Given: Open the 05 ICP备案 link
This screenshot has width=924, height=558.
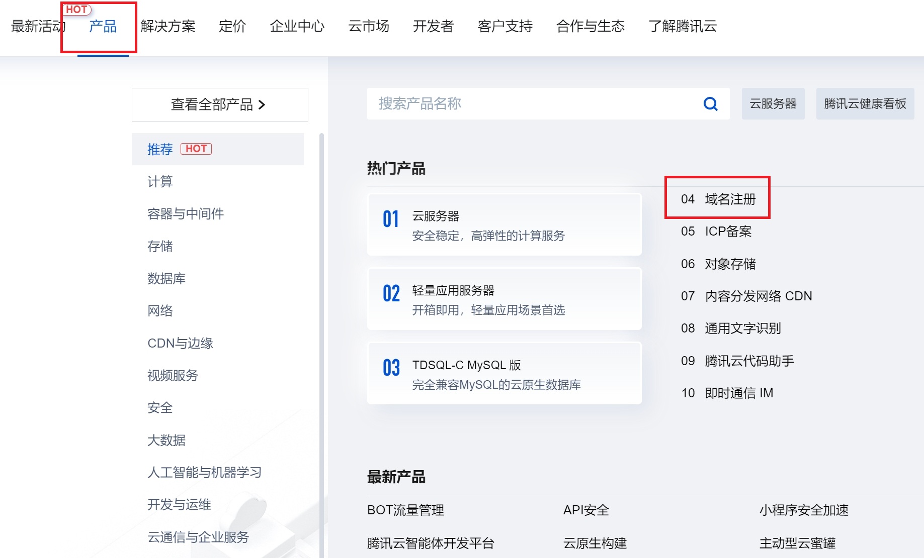Looking at the screenshot, I should pos(716,232).
